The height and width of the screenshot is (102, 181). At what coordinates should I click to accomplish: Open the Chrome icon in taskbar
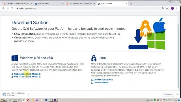pos(24,100)
